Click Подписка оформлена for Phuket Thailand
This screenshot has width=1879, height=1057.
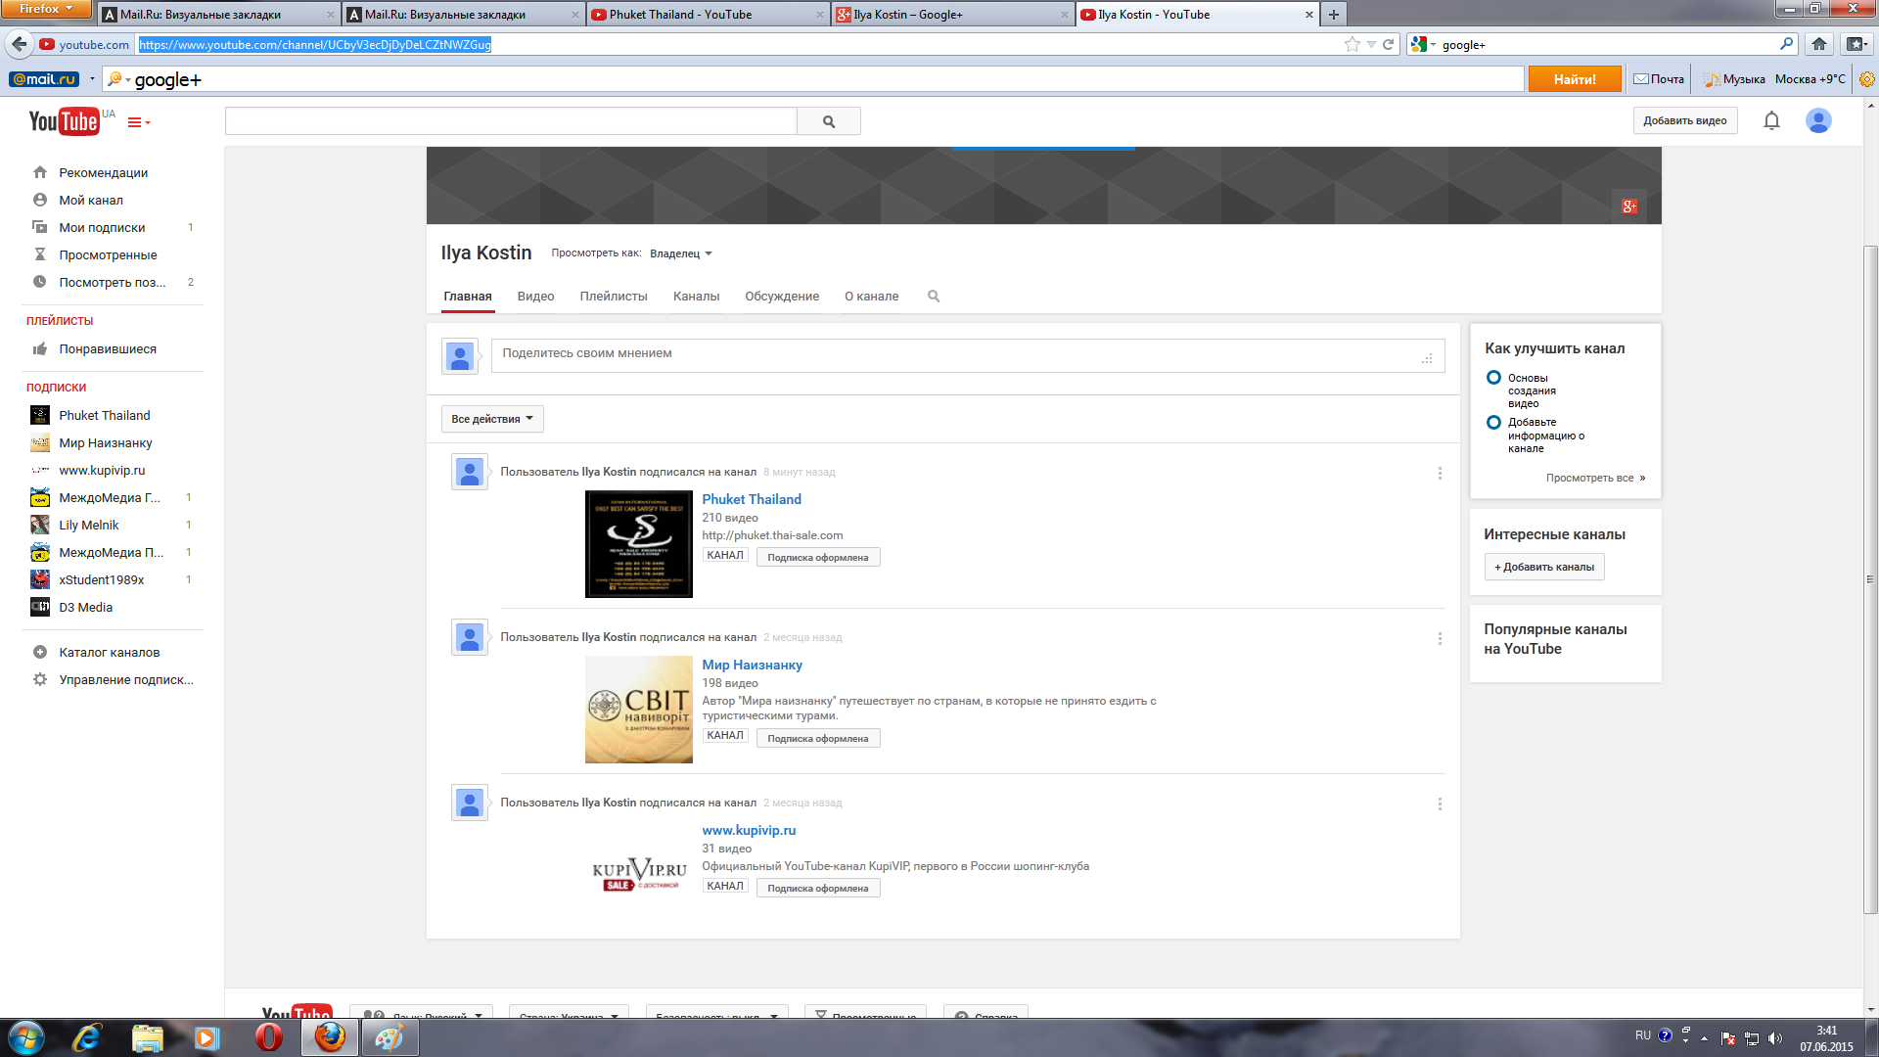pyautogui.click(x=817, y=558)
